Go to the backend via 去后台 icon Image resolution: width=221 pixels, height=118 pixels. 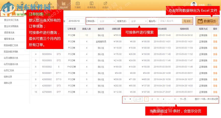pyautogui.click(x=105, y=5)
